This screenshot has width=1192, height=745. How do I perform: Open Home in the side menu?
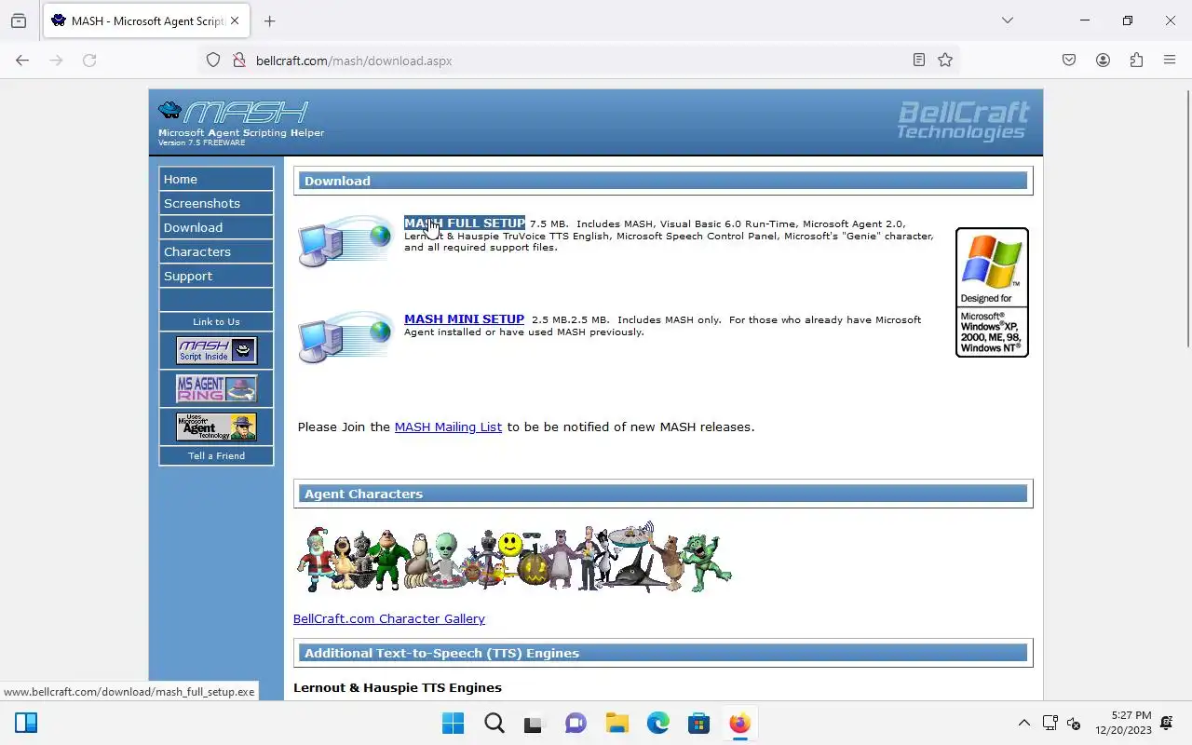(216, 179)
